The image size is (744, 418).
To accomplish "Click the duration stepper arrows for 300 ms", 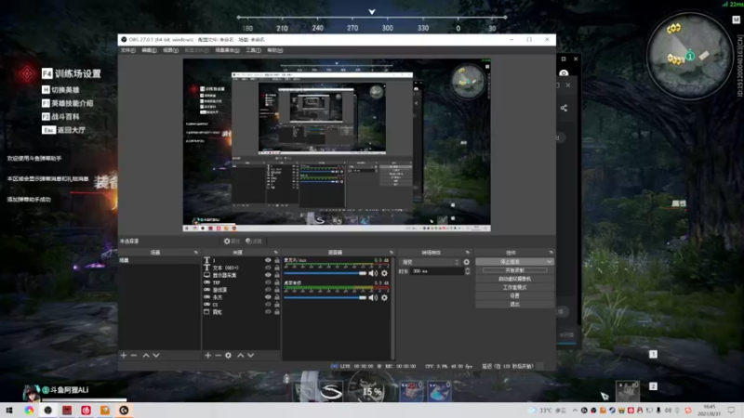I will (x=468, y=271).
